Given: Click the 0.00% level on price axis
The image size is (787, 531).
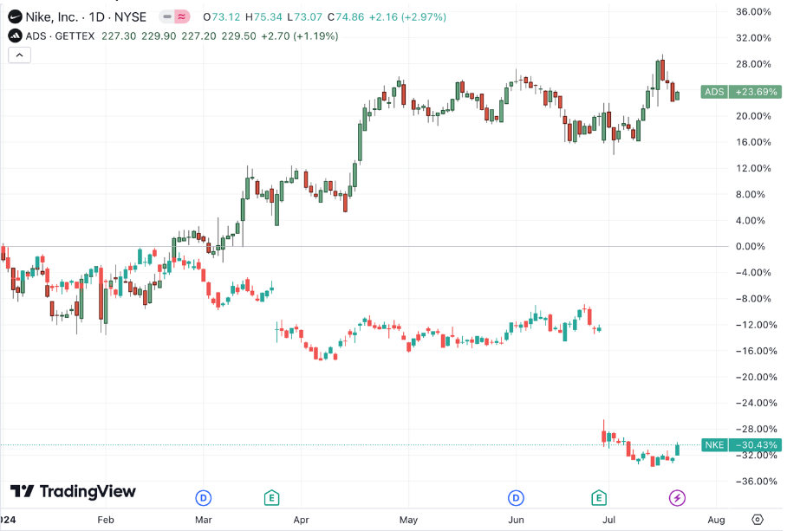Looking at the screenshot, I should click(x=749, y=247).
